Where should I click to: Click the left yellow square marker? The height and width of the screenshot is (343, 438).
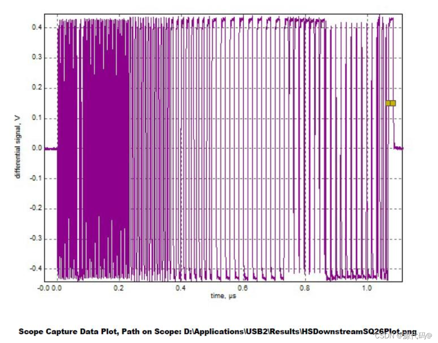tap(388, 103)
